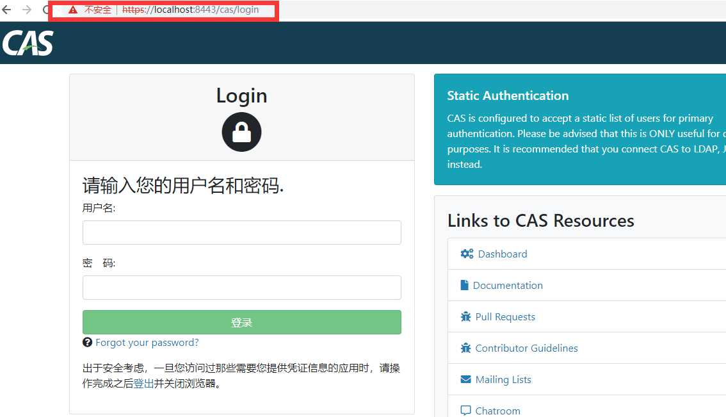Click the CAS logo in the header
The width and height of the screenshot is (726, 417).
tap(28, 43)
